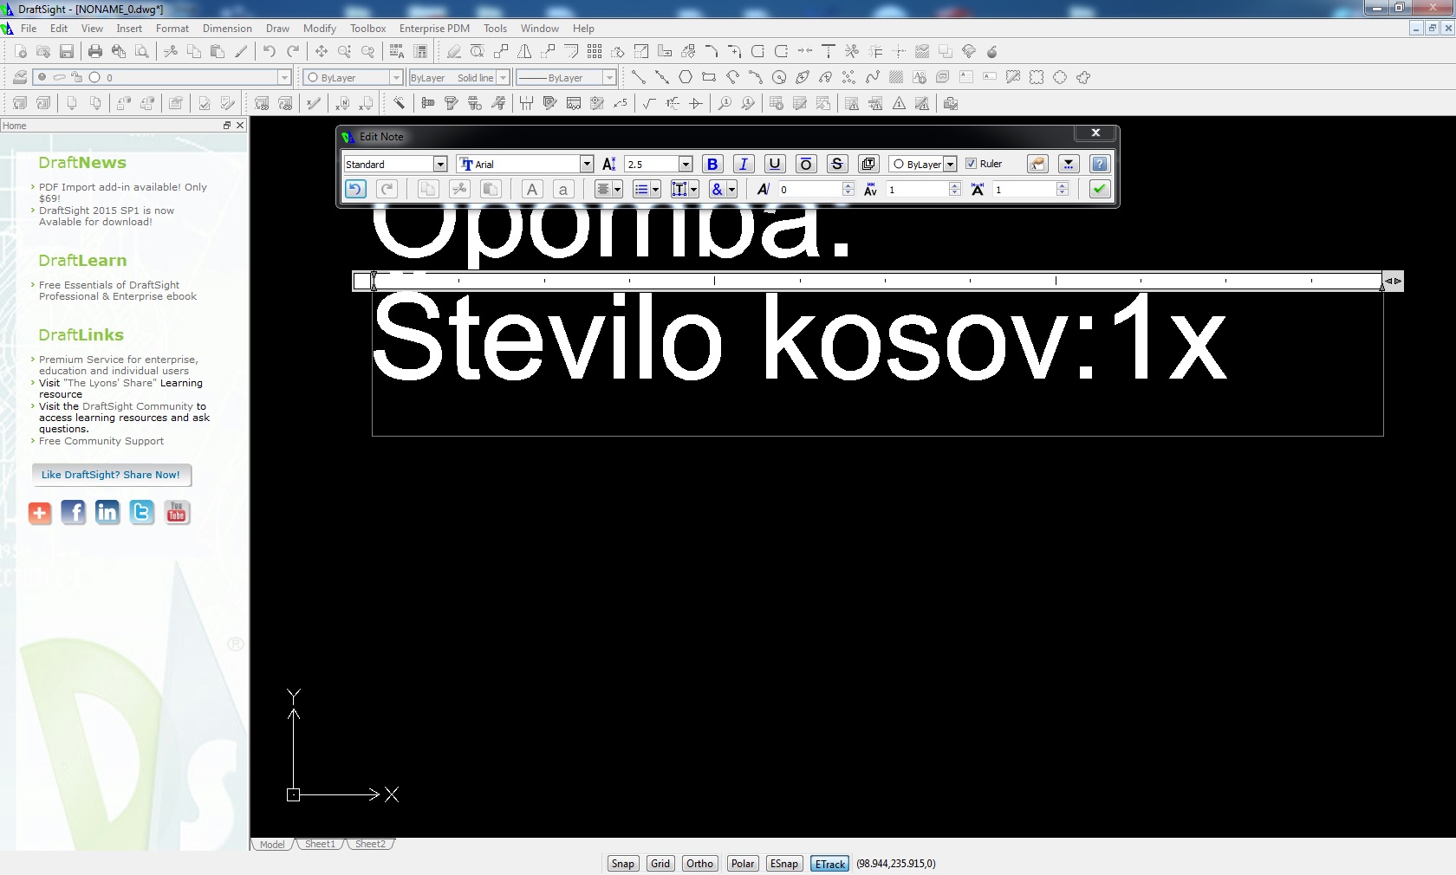Image resolution: width=1456 pixels, height=875 pixels.
Task: Click the underline formatting button
Action: 775,164
